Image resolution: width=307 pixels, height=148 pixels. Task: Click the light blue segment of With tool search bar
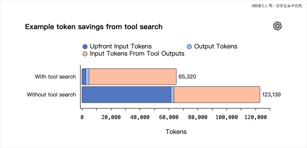click(88, 77)
